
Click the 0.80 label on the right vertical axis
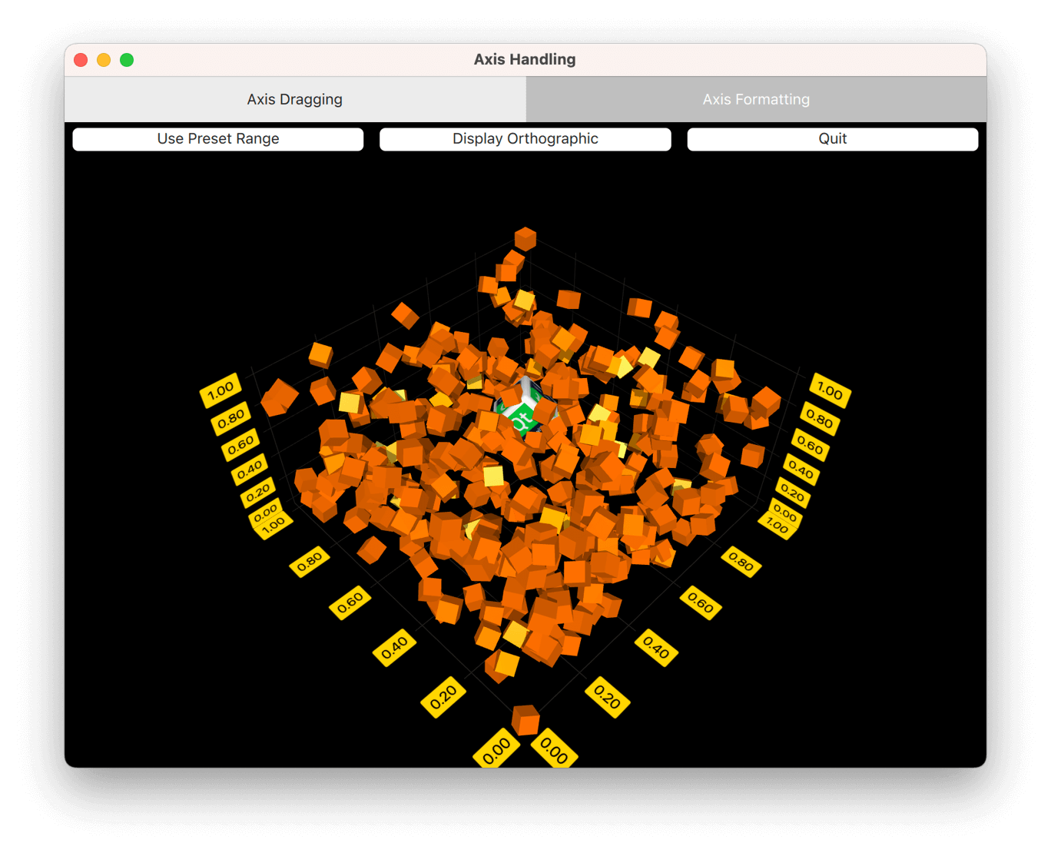(820, 420)
